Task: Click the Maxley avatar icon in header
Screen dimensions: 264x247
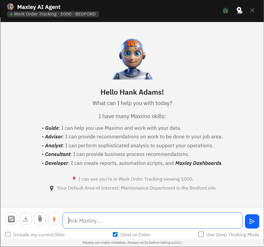Action: 10,7
